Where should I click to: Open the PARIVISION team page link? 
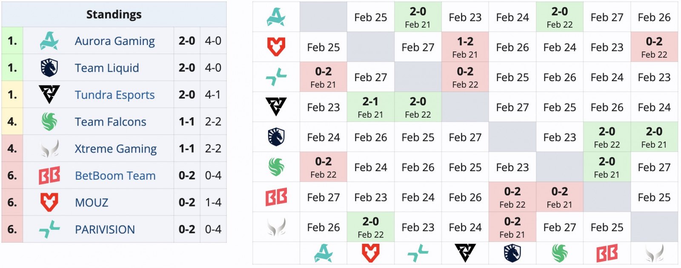pyautogui.click(x=105, y=229)
